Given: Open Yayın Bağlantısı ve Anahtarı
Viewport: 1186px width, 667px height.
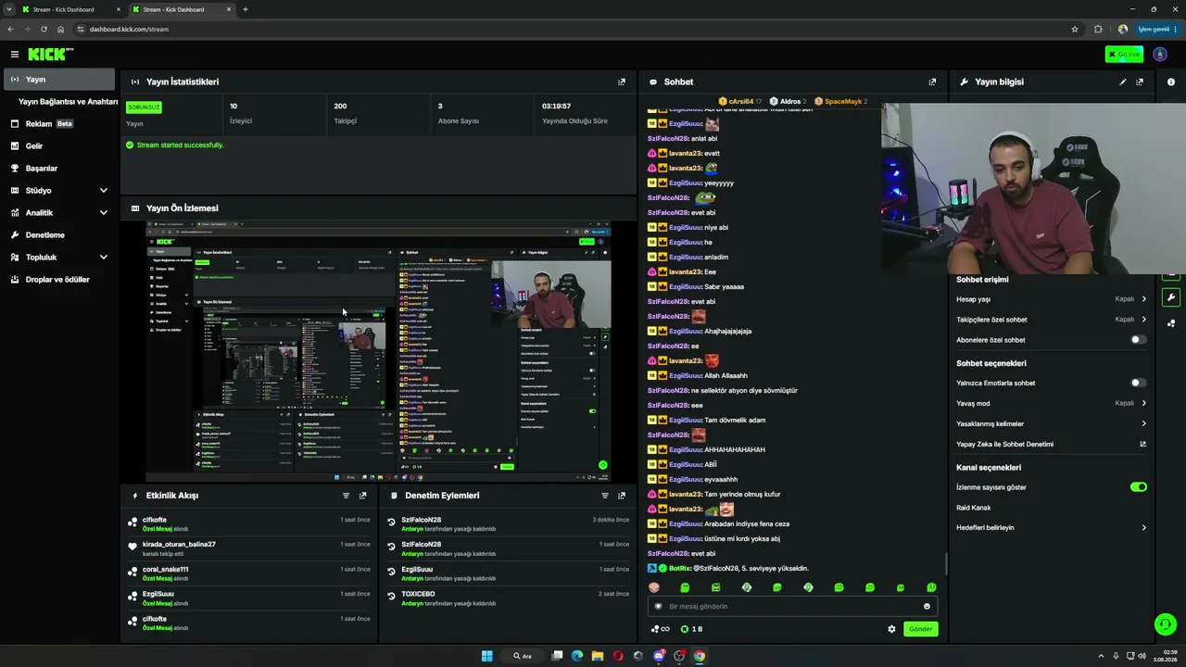Looking at the screenshot, I should tap(68, 102).
